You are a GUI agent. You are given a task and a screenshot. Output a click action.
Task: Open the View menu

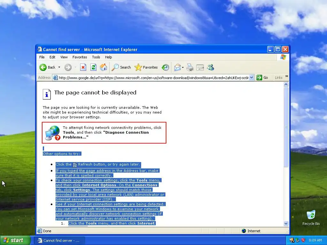64,57
